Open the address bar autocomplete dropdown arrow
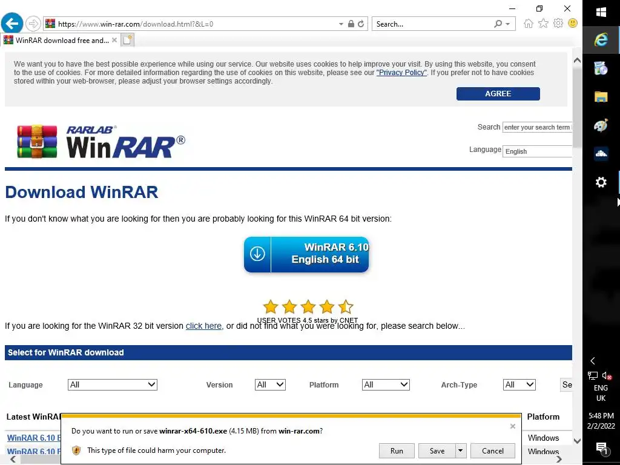 click(x=341, y=24)
